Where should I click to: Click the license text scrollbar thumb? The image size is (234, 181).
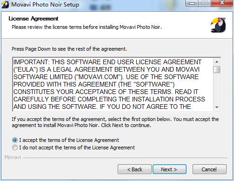[217, 69]
